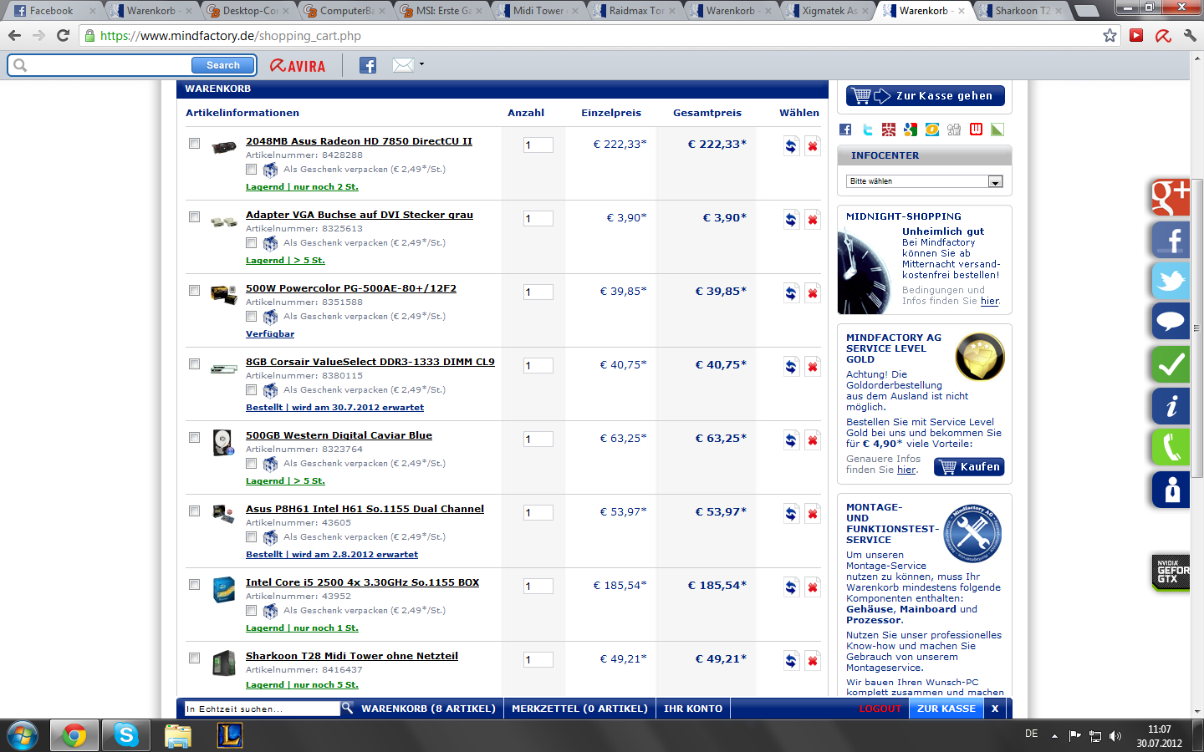Click the 'In Echtzeit suchen' search field
Viewport: 1204px width, 752px height.
pyautogui.click(x=263, y=709)
